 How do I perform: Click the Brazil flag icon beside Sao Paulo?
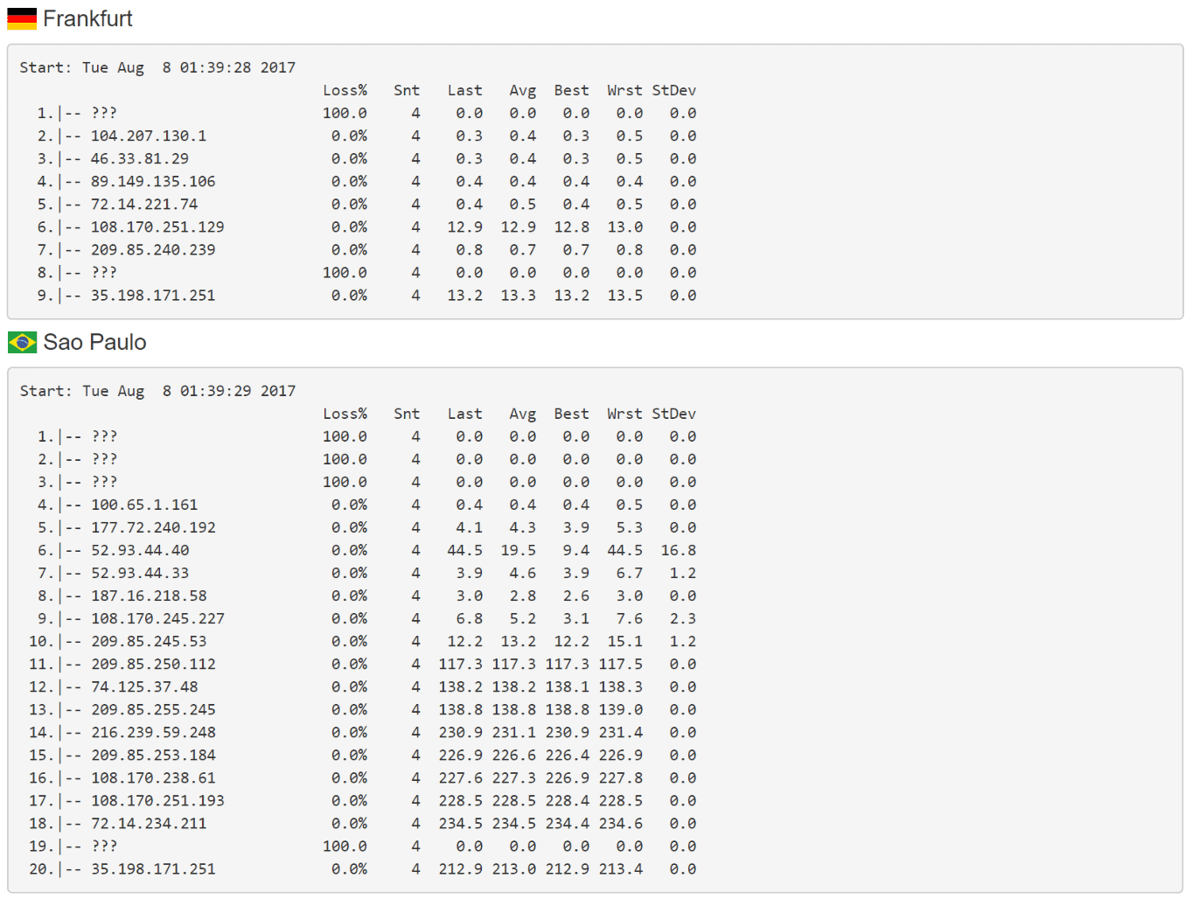(x=22, y=342)
